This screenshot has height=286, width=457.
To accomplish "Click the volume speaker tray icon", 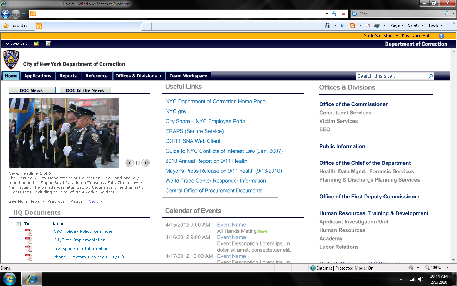I will point(421,279).
